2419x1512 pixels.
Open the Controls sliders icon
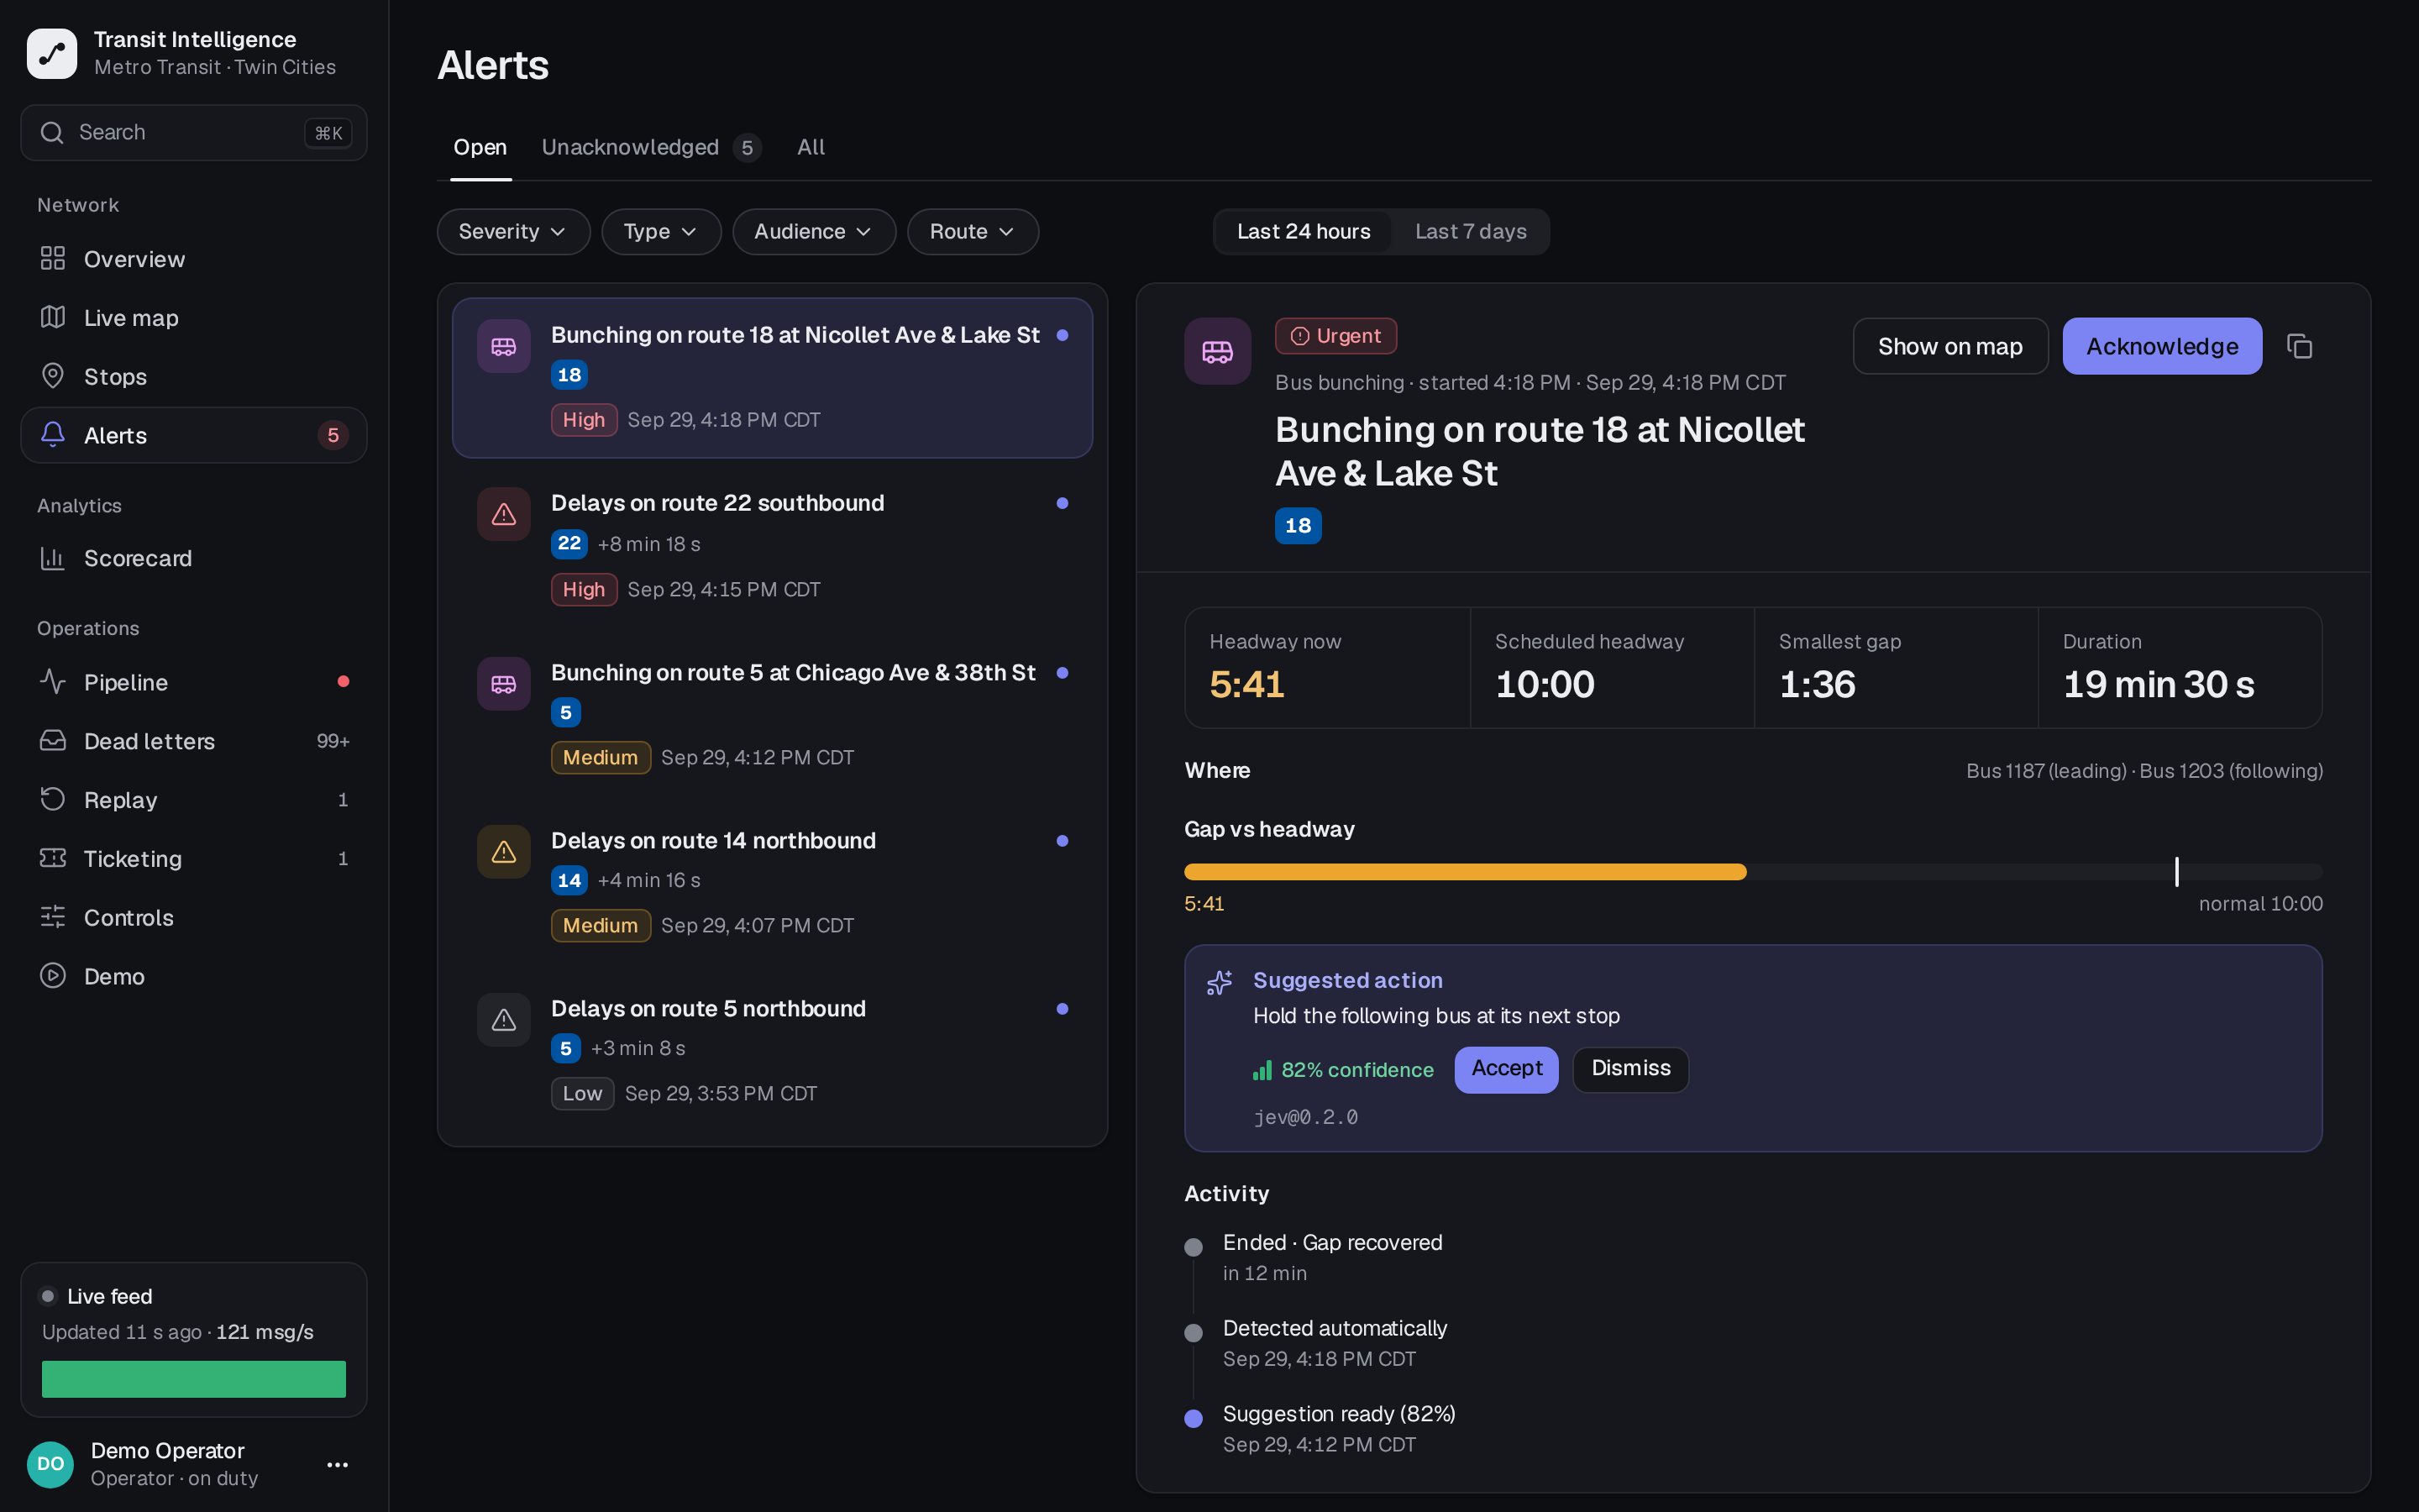pos(53,917)
